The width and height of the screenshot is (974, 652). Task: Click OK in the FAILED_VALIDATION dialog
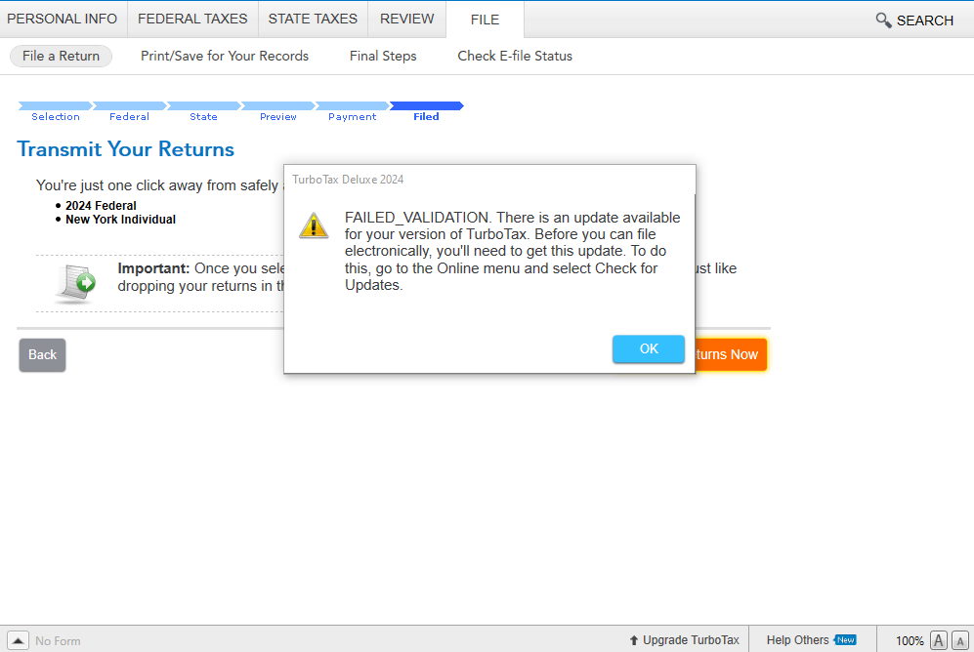649,348
